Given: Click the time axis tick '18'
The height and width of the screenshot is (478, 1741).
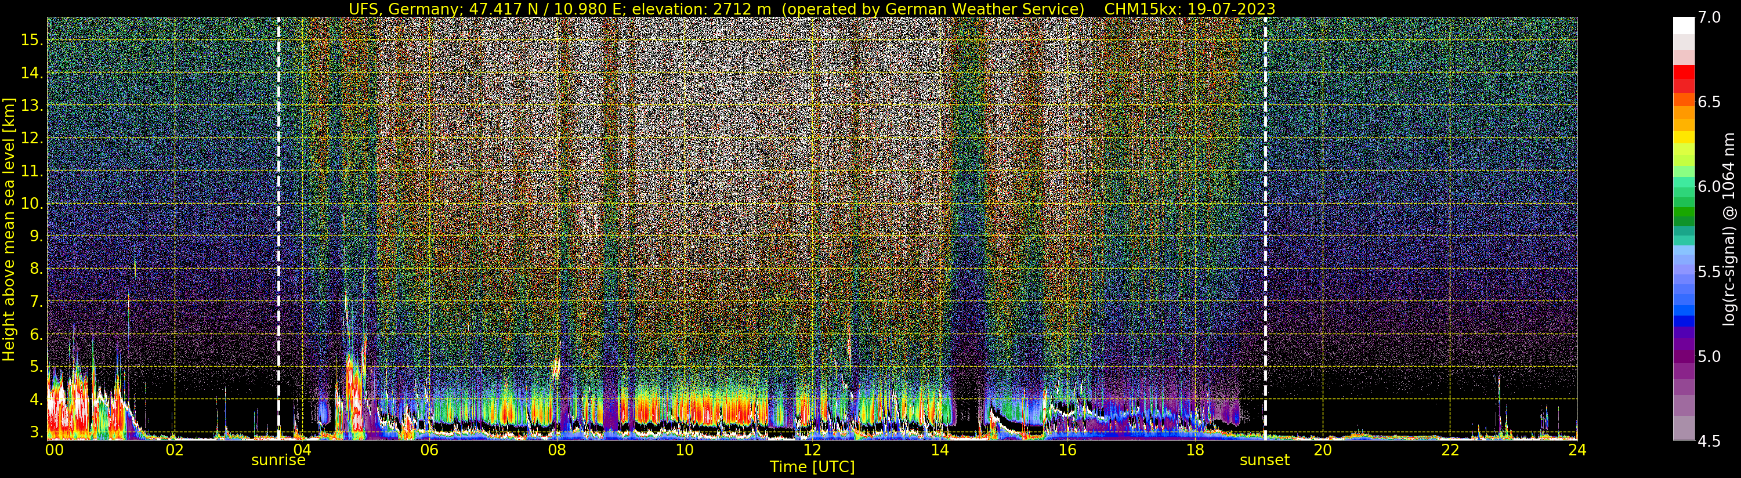Looking at the screenshot, I should [1195, 450].
